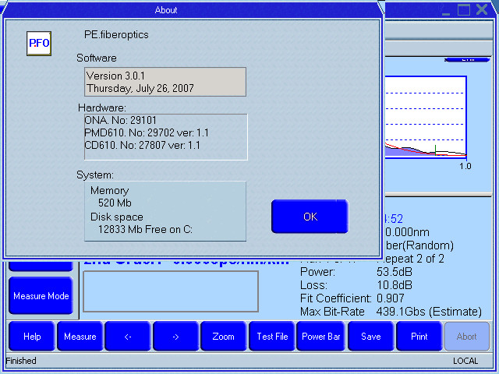
Task: Click the 'Loss:' label
Action: coord(313,285)
